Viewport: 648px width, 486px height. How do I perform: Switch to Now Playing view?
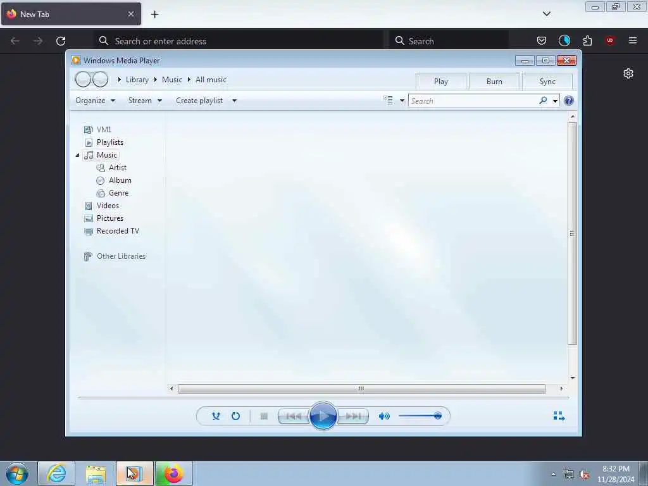click(559, 416)
